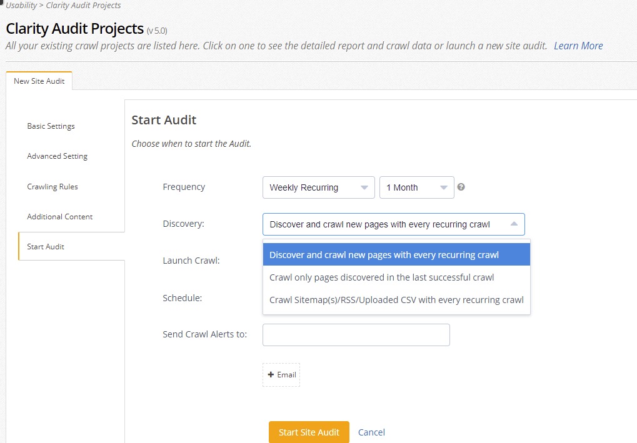This screenshot has width=637, height=443.
Task: Click the Send Crawl Alerts to input field
Action: (x=356, y=334)
